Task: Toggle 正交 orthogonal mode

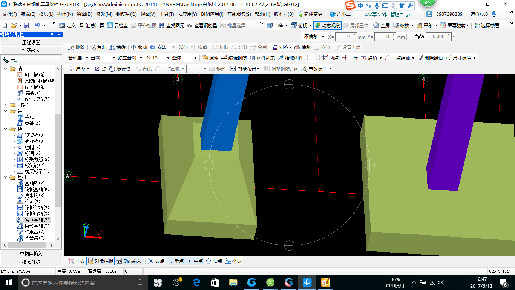Action: pyautogui.click(x=77, y=261)
